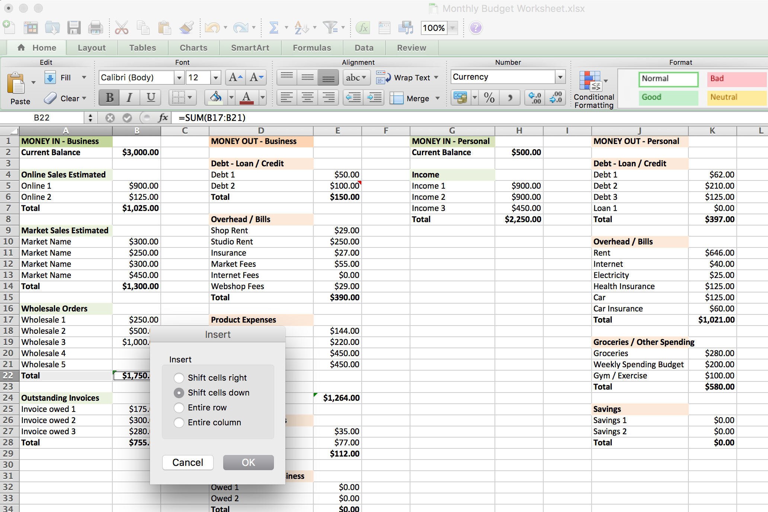Image resolution: width=768 pixels, height=512 pixels.
Task: Click the Save floppy disk icon
Action: [74, 28]
